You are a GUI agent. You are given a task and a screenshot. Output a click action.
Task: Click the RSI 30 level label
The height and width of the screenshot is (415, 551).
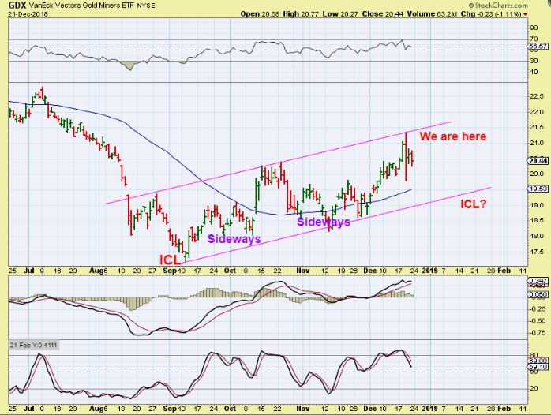click(x=534, y=61)
